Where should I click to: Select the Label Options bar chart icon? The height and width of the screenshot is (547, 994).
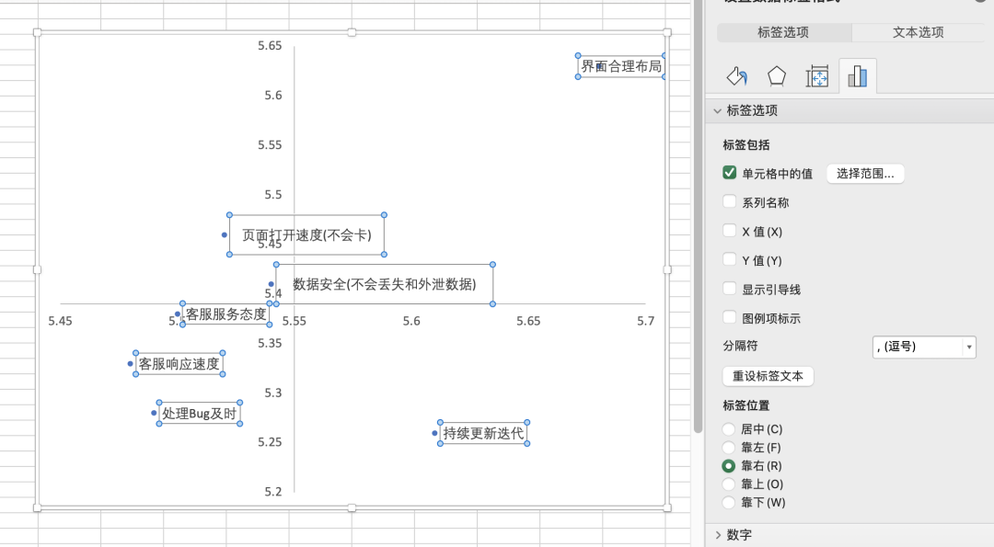[x=857, y=76]
